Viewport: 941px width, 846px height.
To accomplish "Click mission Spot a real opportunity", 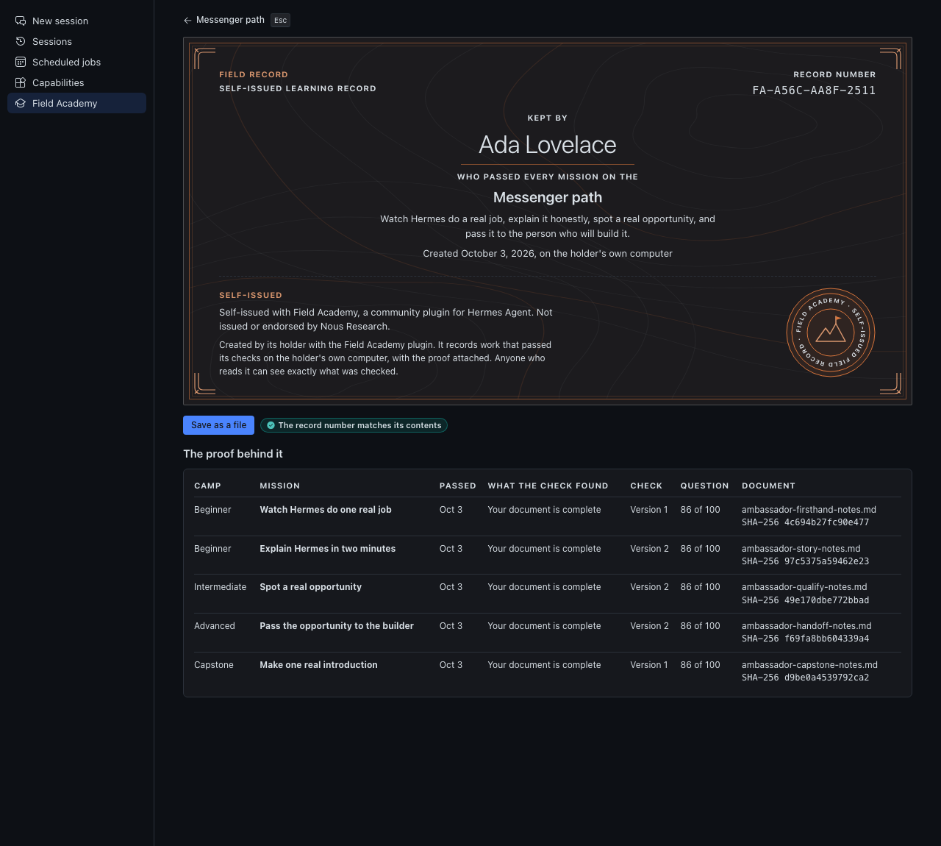I will [311, 587].
